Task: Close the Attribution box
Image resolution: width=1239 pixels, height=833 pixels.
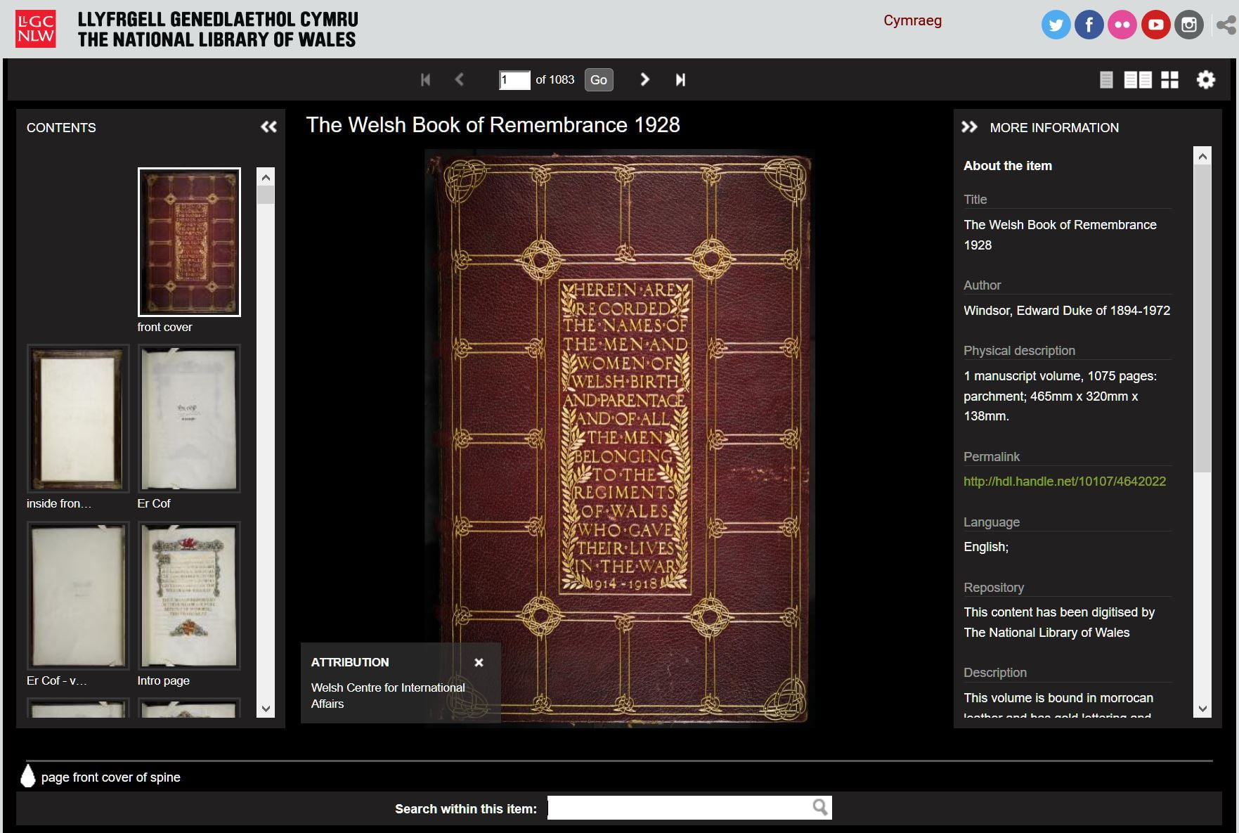Action: pos(479,662)
